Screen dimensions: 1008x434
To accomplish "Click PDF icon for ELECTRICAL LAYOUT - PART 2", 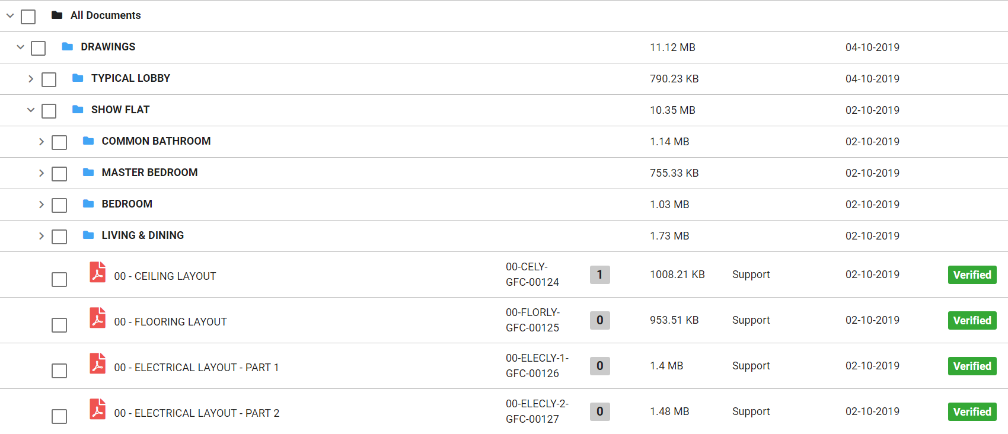I will click(x=98, y=409).
